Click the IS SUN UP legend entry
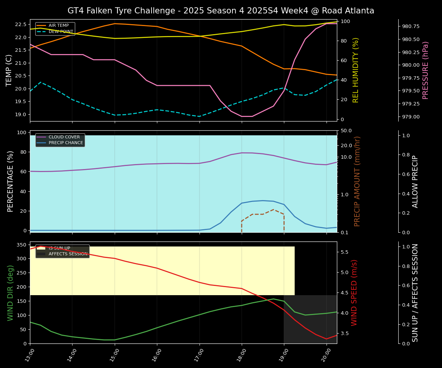Viewport: 442px width, 368px height. point(59,248)
